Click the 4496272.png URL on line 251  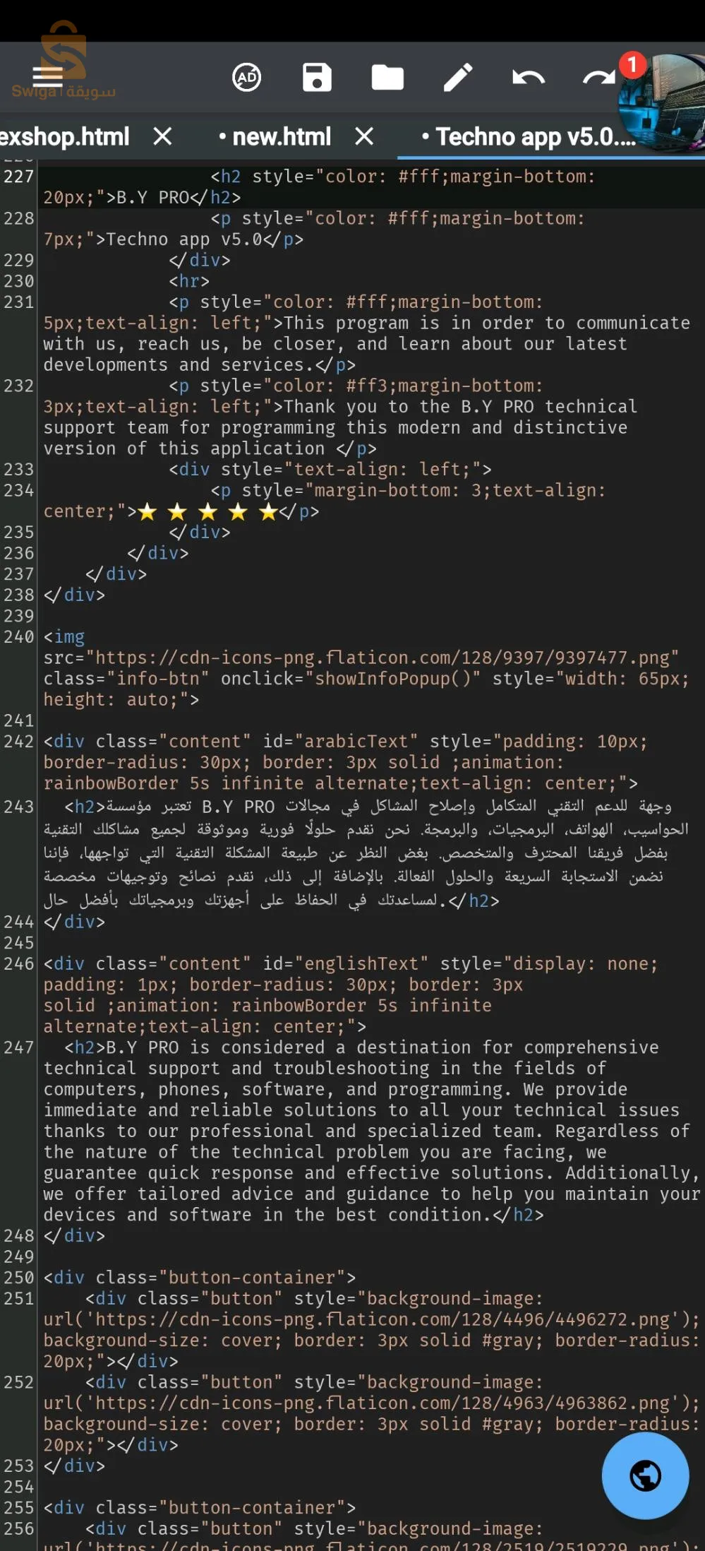(382, 1319)
